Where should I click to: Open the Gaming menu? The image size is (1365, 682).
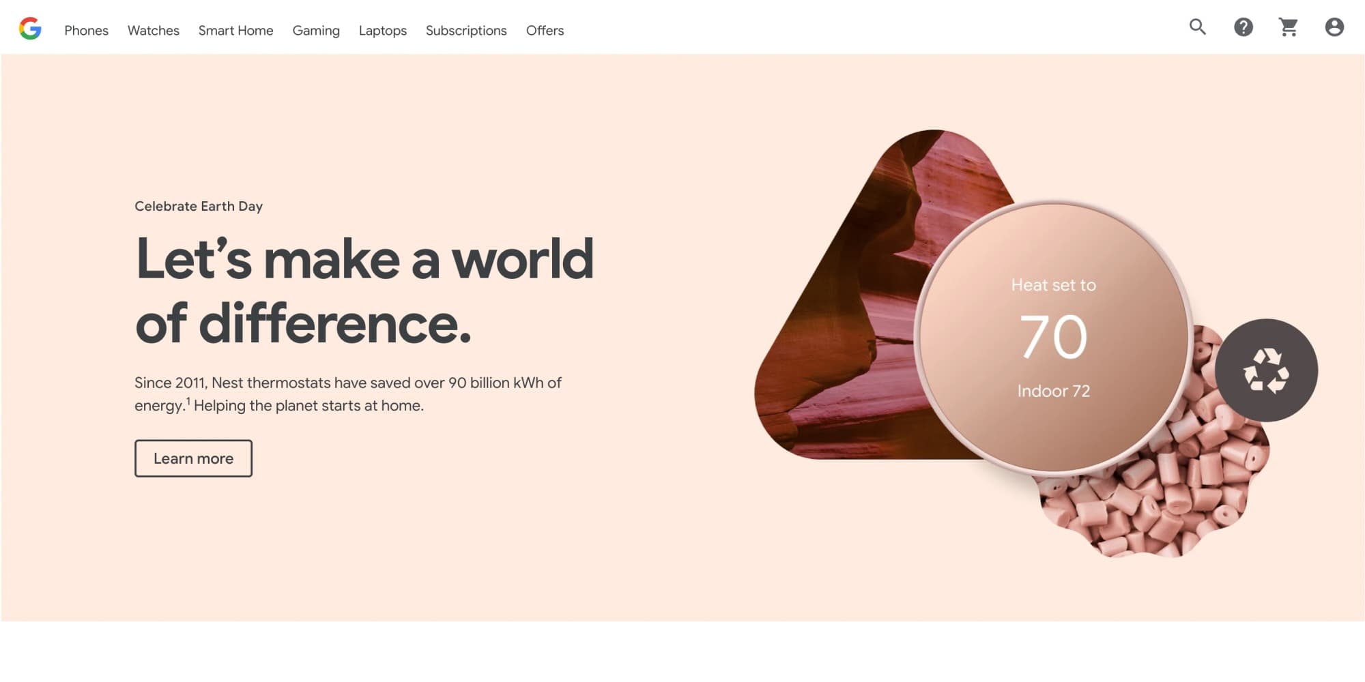[x=316, y=31]
